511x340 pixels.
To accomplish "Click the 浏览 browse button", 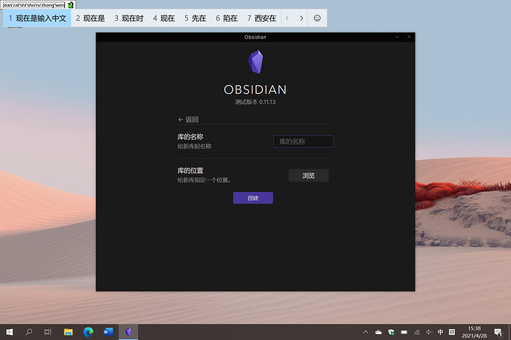I will pyautogui.click(x=309, y=176).
